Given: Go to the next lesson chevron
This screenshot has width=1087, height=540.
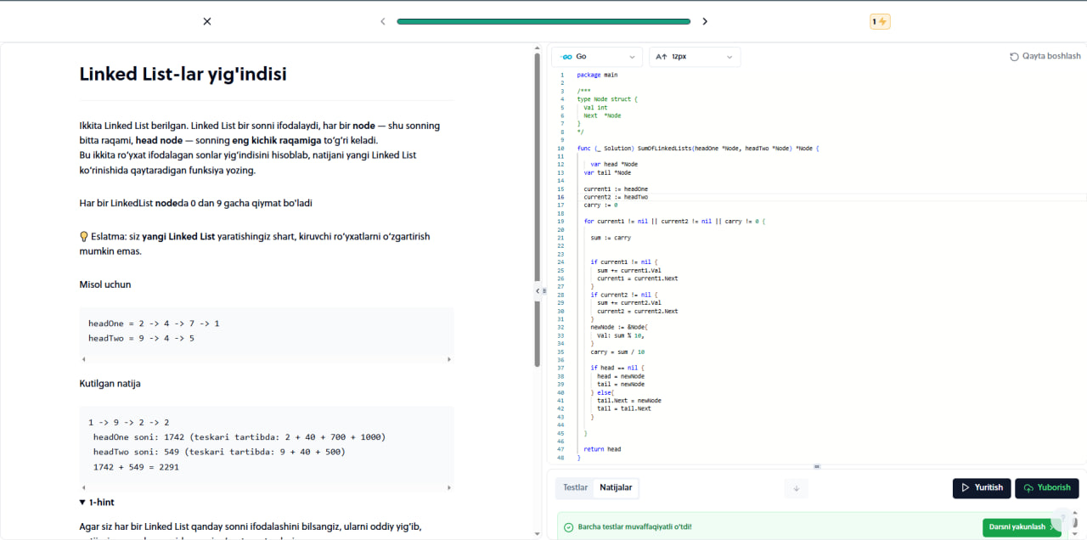Looking at the screenshot, I should click(x=705, y=21).
